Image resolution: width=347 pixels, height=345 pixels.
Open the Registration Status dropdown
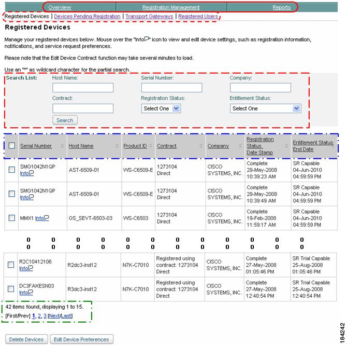[x=161, y=108]
